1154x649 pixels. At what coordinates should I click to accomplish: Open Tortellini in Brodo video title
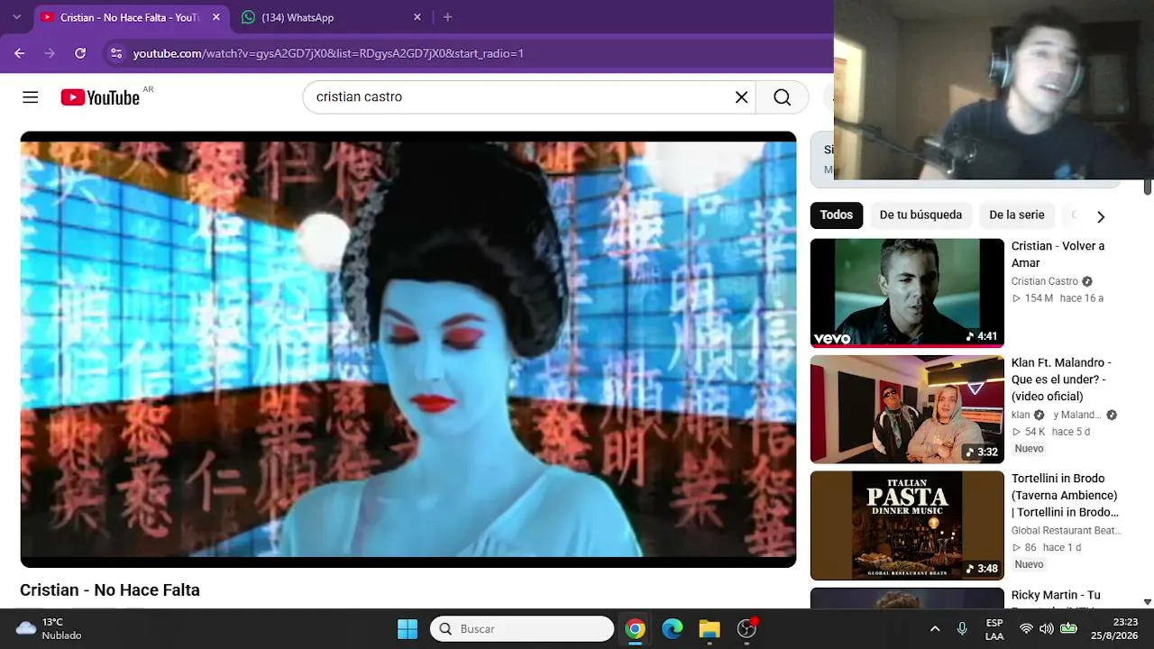[x=1065, y=496]
